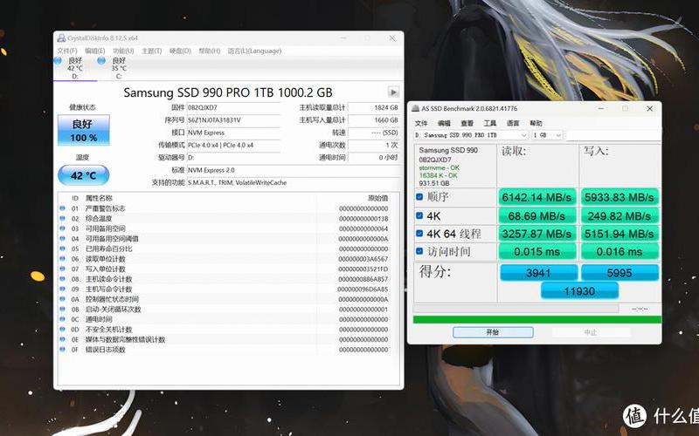Open 文件(F) menu in CrystalDiskInfo

click(x=67, y=51)
